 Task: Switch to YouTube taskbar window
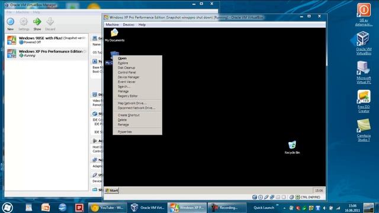[x=108, y=208]
